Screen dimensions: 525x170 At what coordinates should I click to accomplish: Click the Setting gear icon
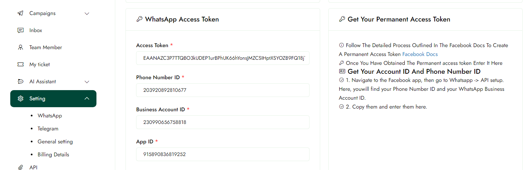coord(21,99)
